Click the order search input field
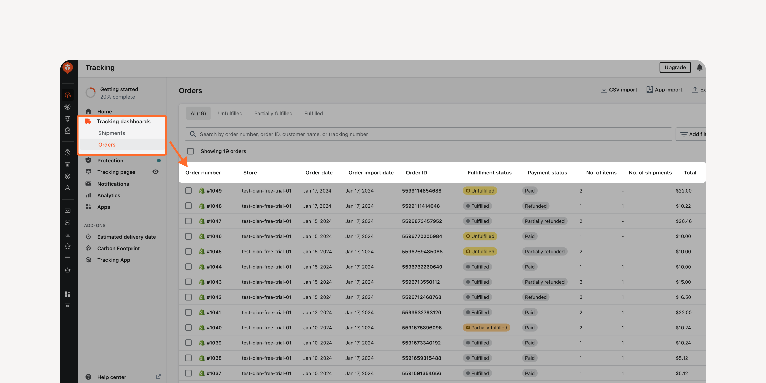The image size is (766, 383). click(x=428, y=134)
